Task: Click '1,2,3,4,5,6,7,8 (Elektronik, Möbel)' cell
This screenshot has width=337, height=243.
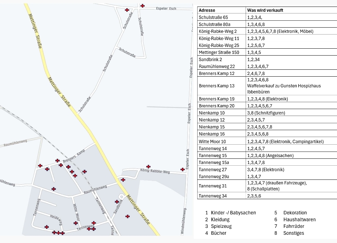Action: tap(291, 31)
